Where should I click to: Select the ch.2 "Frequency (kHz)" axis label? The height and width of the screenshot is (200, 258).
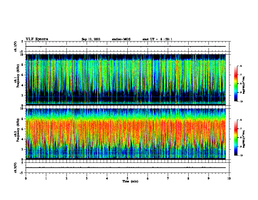click(x=18, y=130)
